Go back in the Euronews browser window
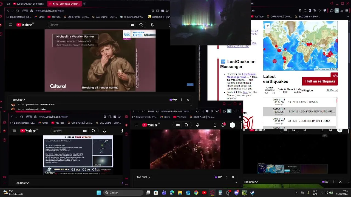Image resolution: width=351 pixels, height=197 pixels. coord(8,11)
